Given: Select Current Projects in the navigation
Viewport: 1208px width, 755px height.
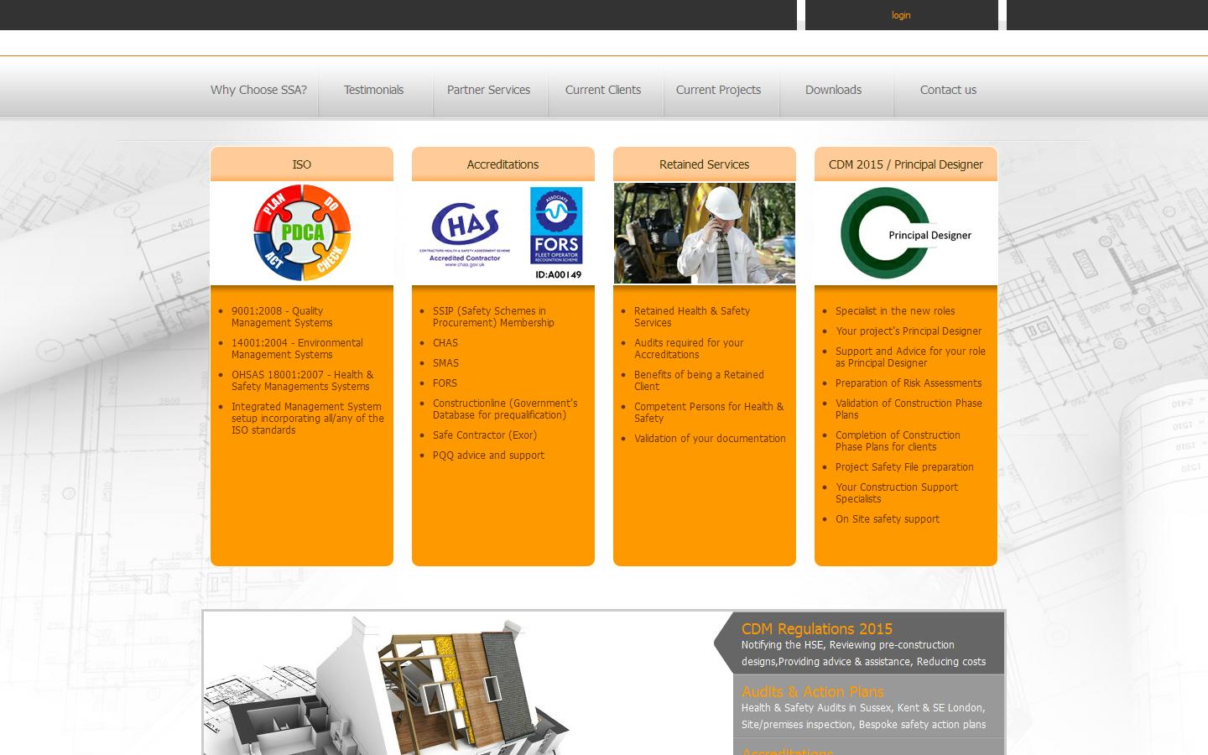Looking at the screenshot, I should 718,90.
